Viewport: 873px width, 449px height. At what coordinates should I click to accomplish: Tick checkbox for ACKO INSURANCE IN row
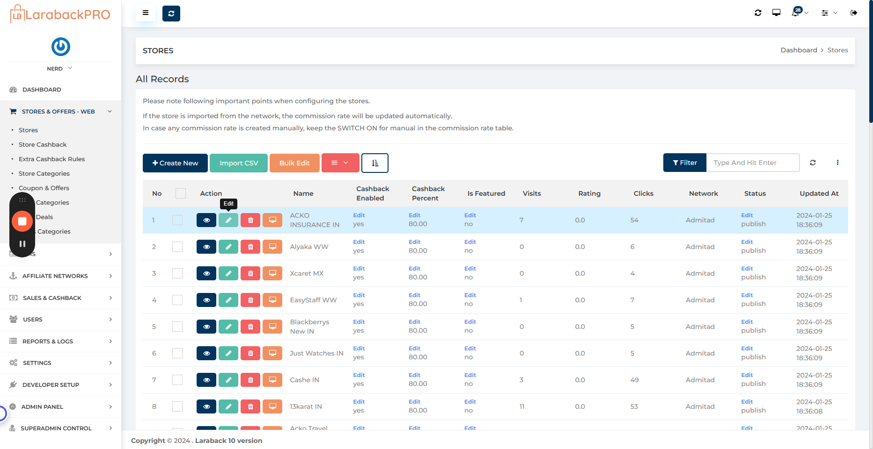[177, 220]
